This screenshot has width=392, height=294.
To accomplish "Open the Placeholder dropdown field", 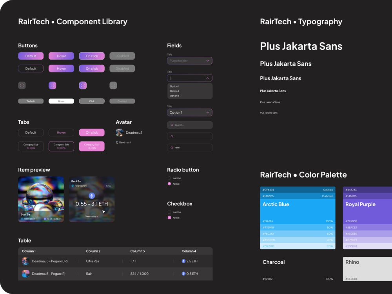I will coord(190,61).
